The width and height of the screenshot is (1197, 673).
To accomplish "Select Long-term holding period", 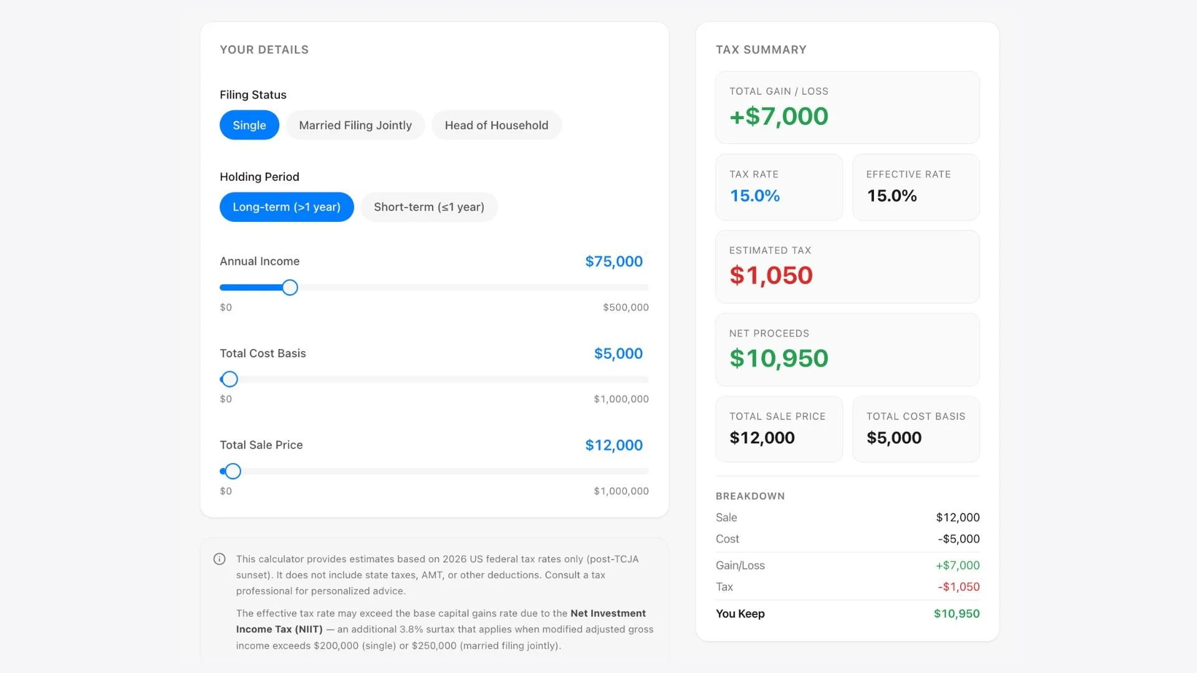I will 286,207.
